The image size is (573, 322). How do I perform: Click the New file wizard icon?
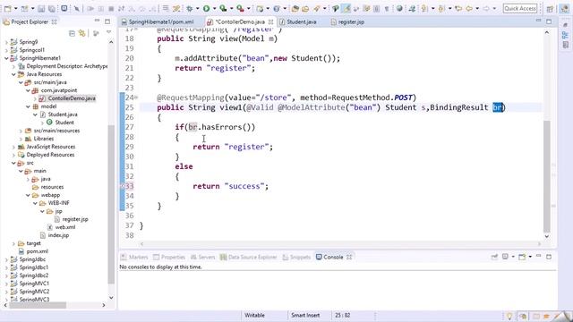coord(7,8)
